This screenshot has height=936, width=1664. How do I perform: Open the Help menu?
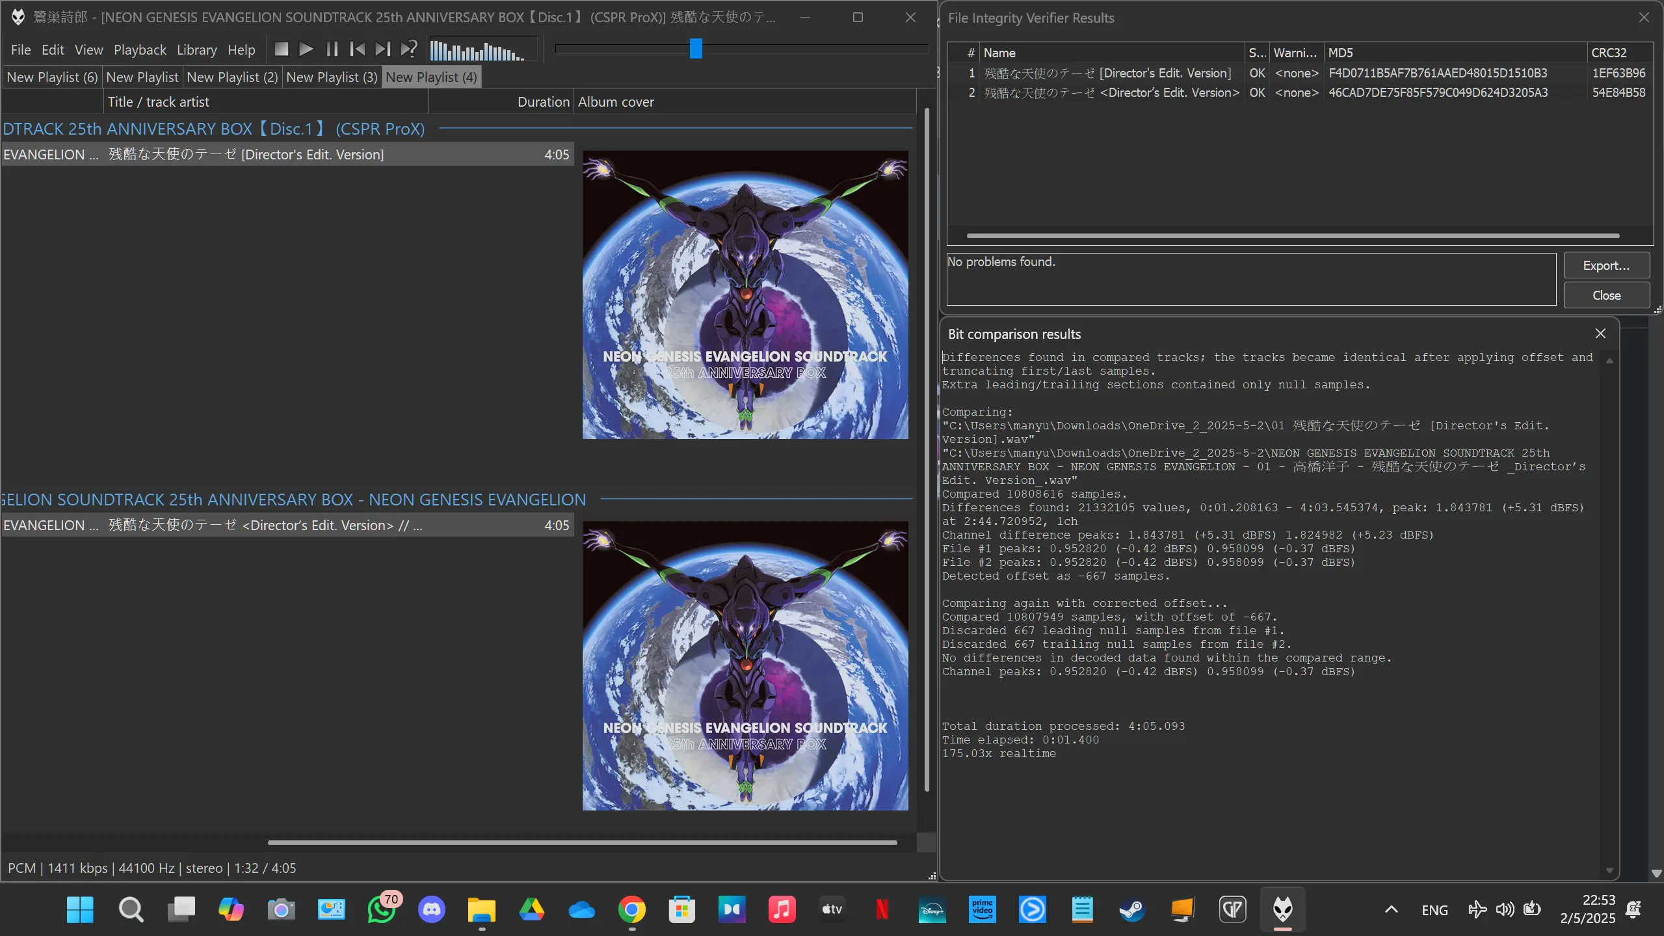241,50
